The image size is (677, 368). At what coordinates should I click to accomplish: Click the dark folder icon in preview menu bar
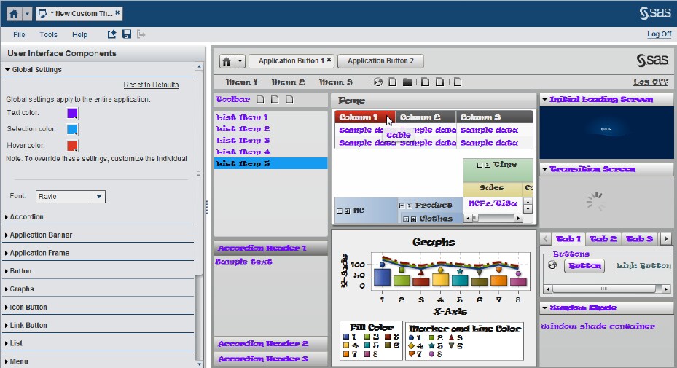tap(407, 82)
